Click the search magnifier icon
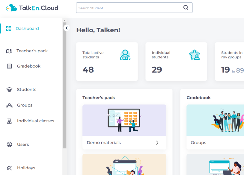 click(186, 8)
